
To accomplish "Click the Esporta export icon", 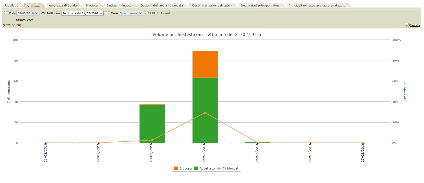I will point(407,25).
